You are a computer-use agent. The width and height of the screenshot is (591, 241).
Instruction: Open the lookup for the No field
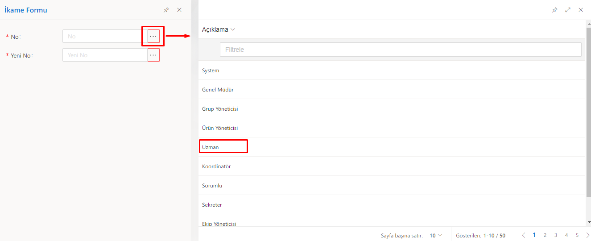point(153,36)
